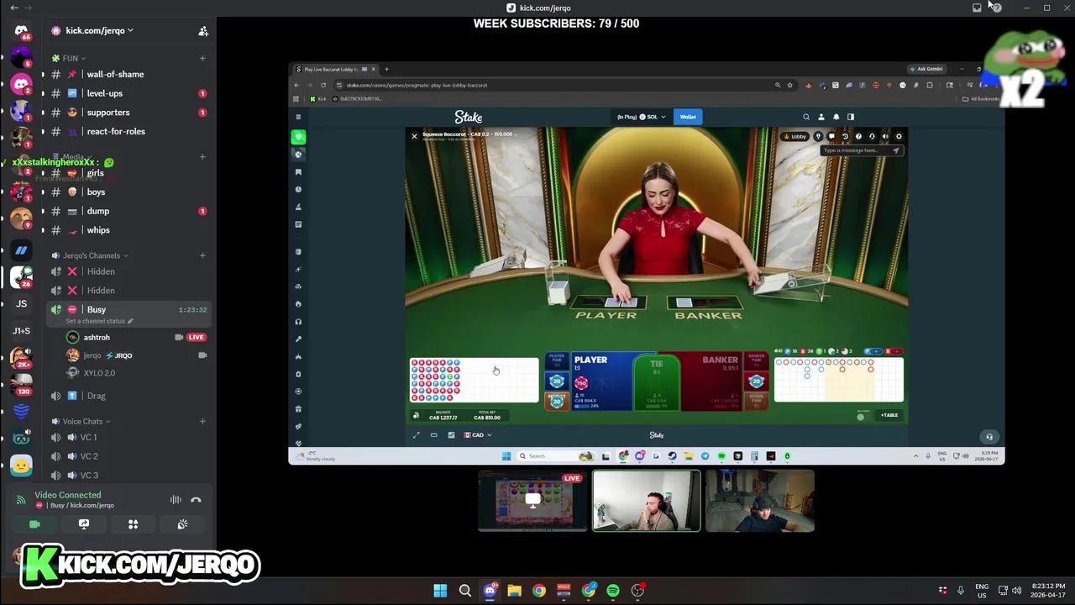Collapse Jerqo's Channels category
This screenshot has width=1075, height=605.
click(90, 255)
